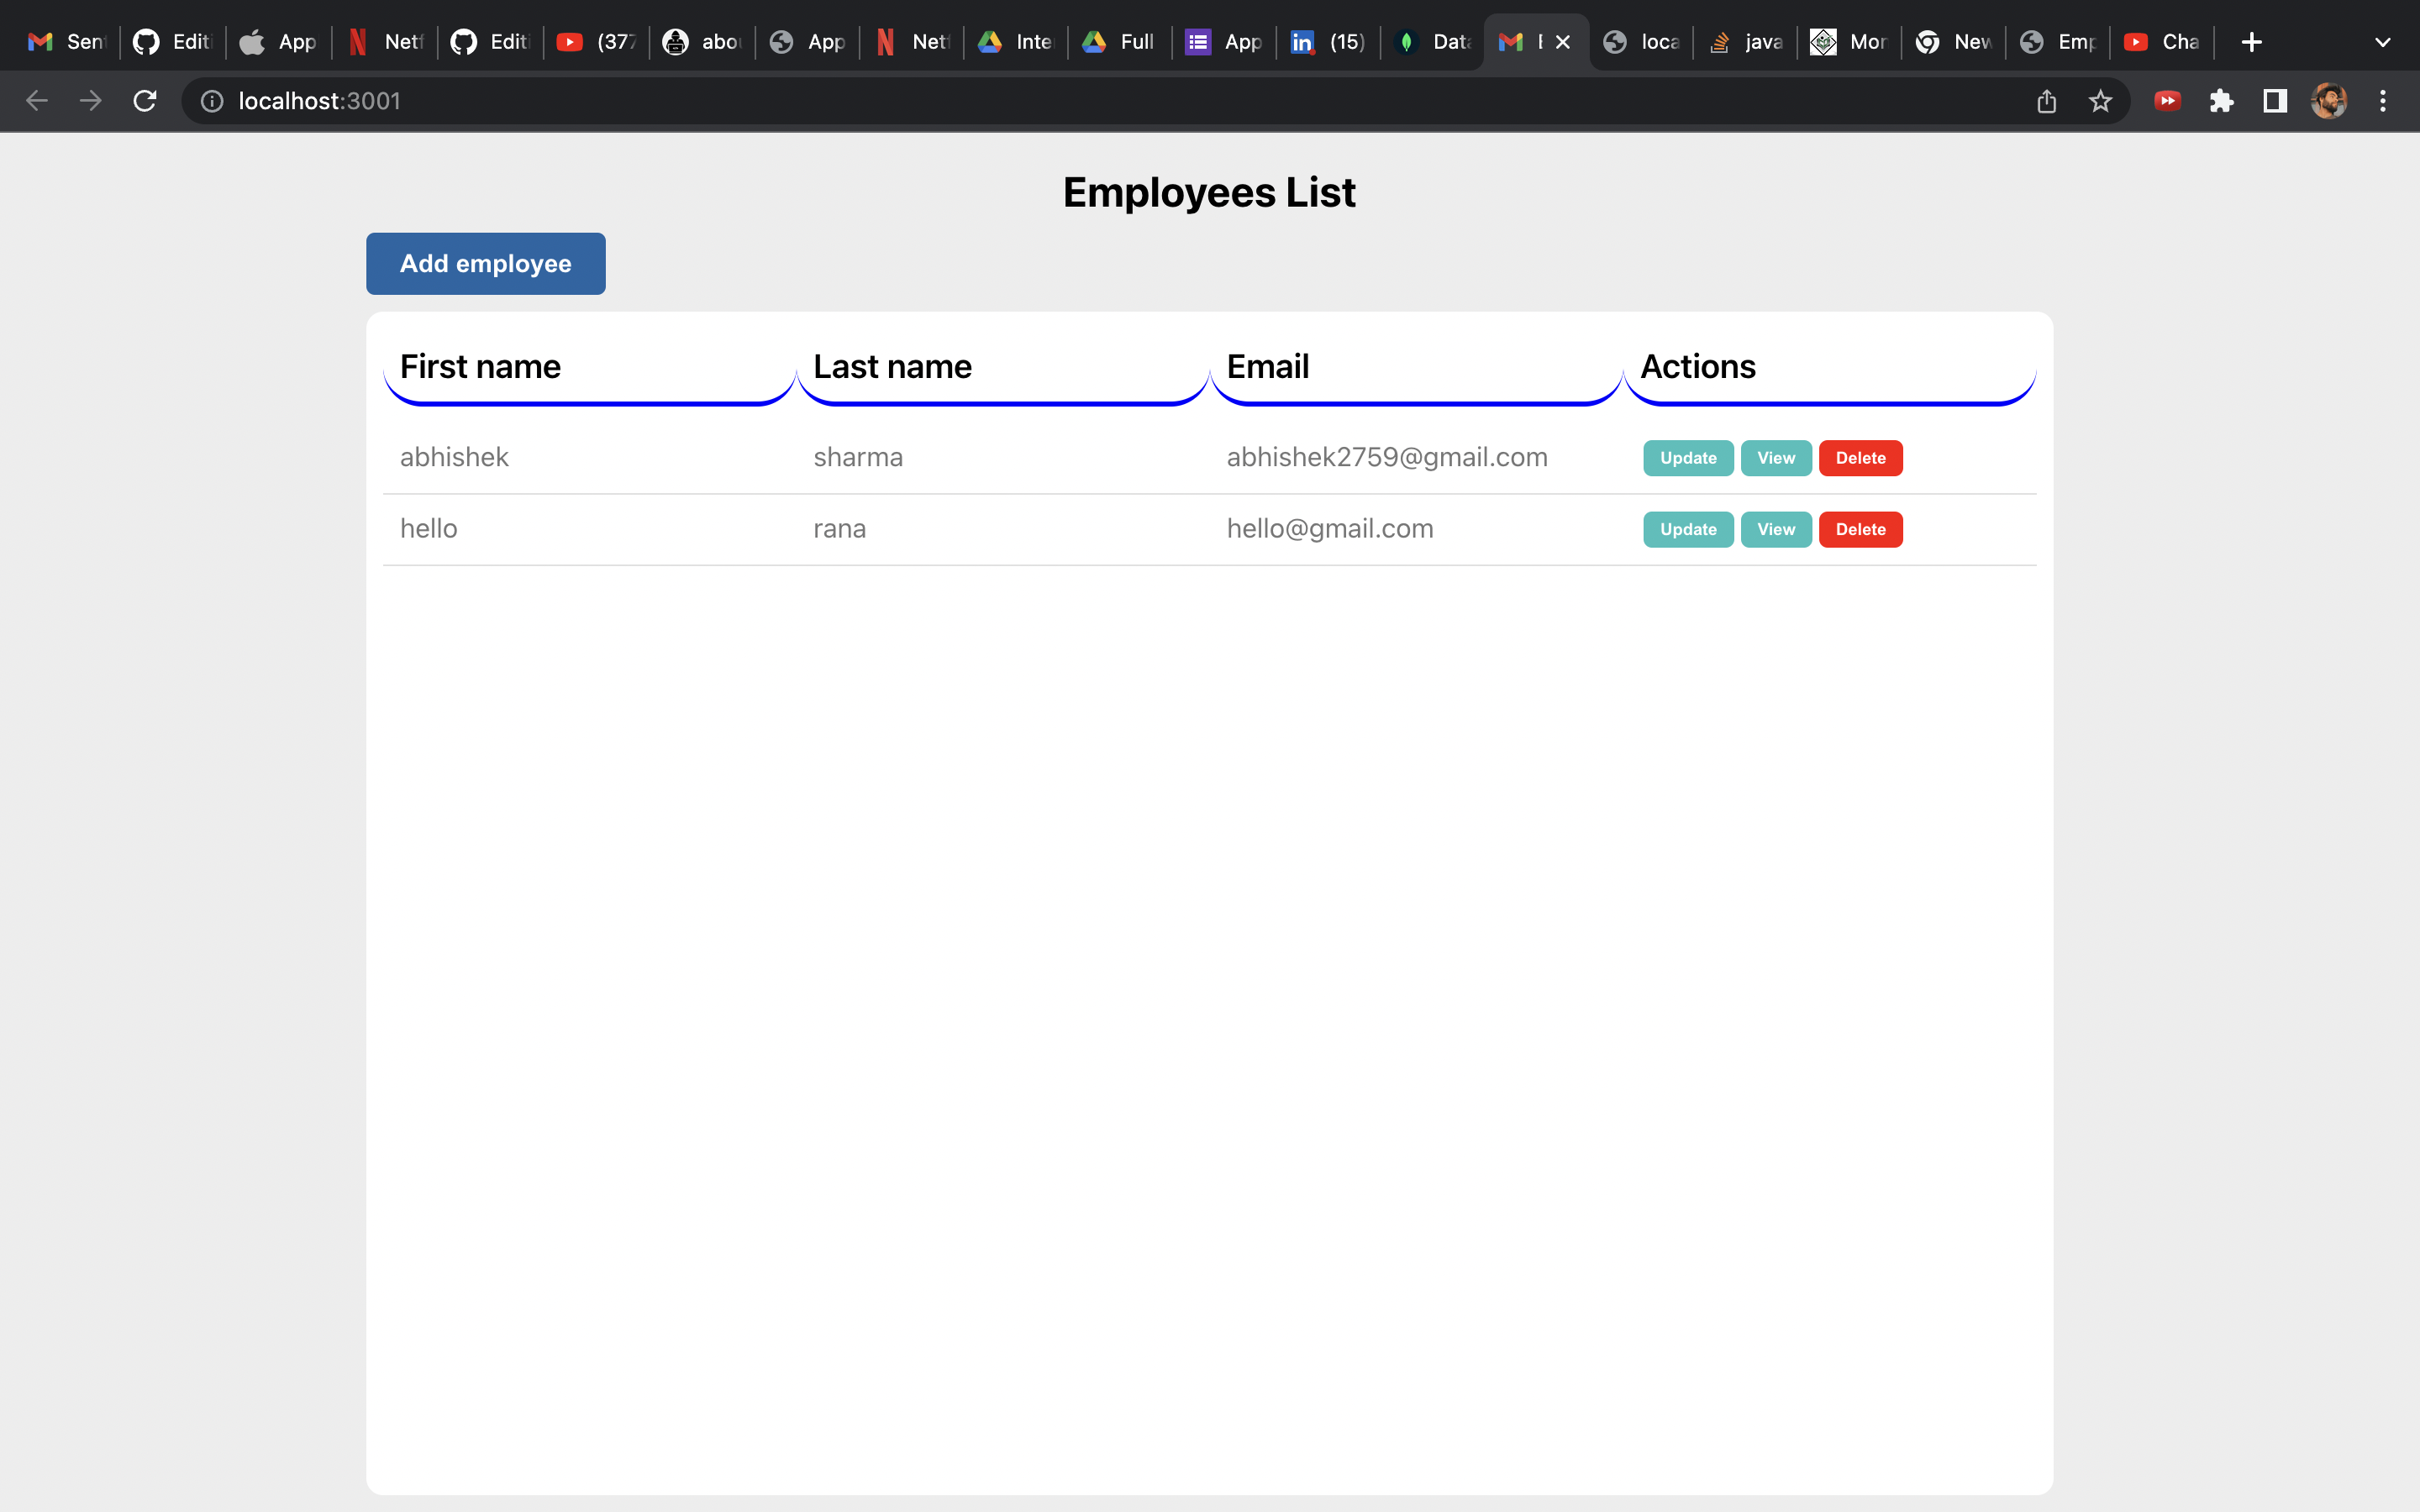
Task: Click the address bar URL
Action: [x=320, y=101]
